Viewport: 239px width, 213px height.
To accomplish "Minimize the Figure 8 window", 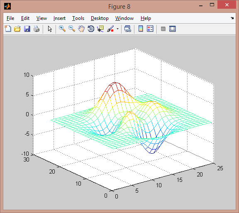I will coord(201,6).
